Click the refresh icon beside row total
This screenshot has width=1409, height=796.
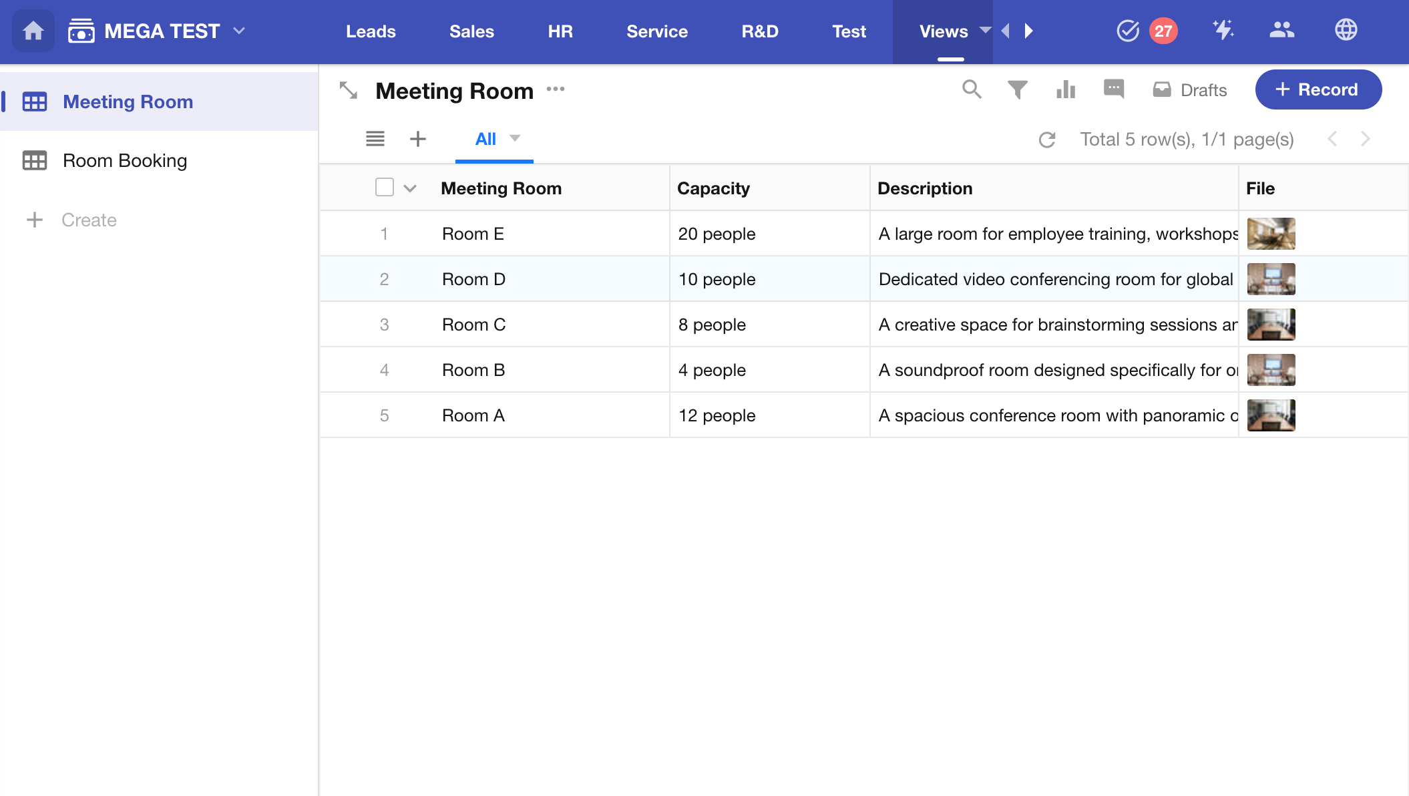1047,140
